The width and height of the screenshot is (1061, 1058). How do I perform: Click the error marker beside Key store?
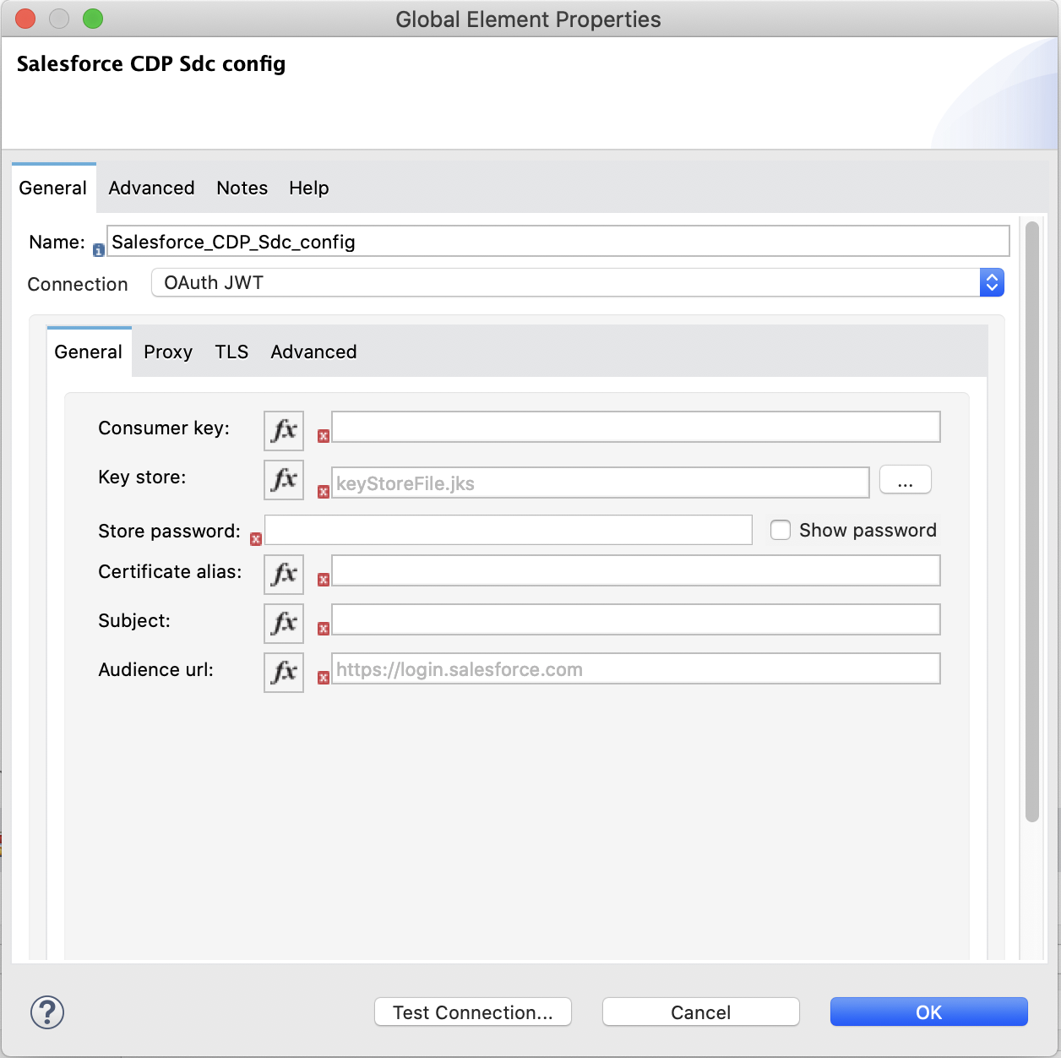tap(324, 492)
